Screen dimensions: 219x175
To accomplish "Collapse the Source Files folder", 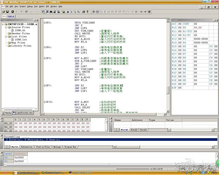I will click(5, 27).
